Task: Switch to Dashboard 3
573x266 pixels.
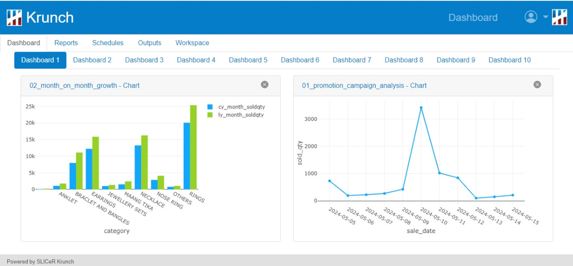Action: click(x=144, y=60)
